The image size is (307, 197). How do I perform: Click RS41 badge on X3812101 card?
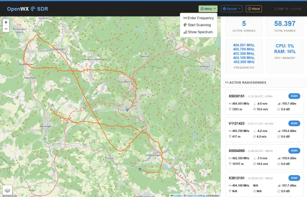(x=294, y=178)
